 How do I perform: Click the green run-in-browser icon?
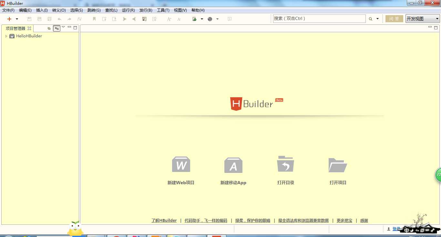click(194, 19)
